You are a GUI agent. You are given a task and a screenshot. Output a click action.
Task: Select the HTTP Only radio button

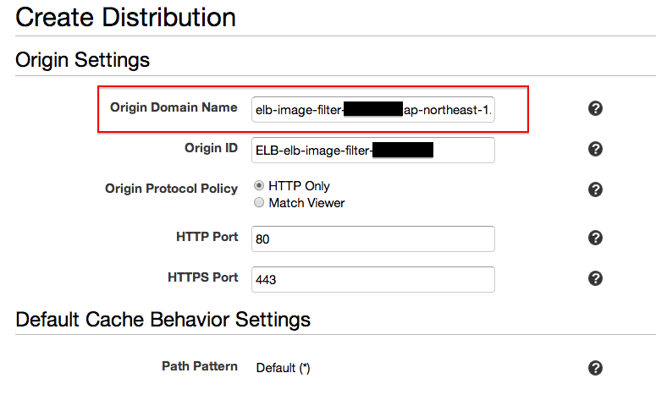tap(259, 186)
